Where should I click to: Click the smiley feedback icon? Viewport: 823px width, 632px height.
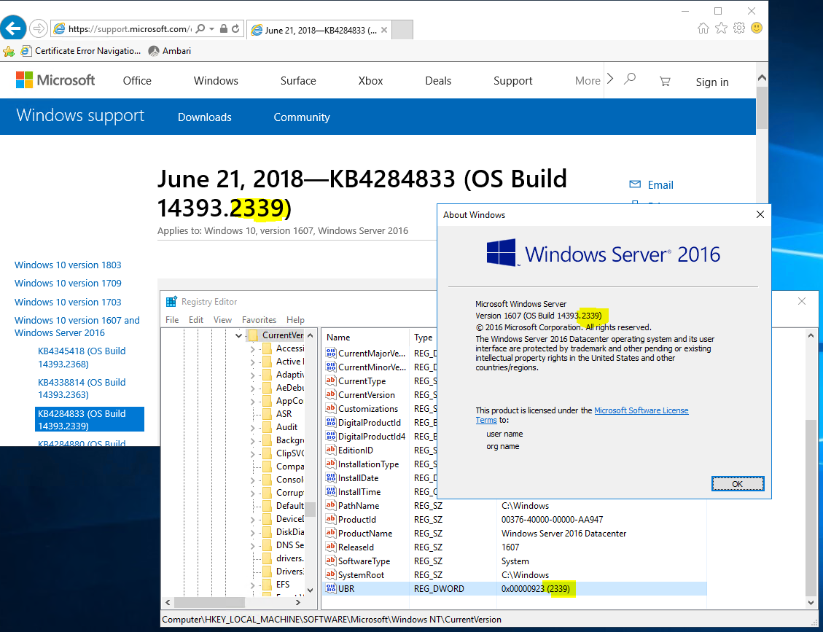(757, 28)
